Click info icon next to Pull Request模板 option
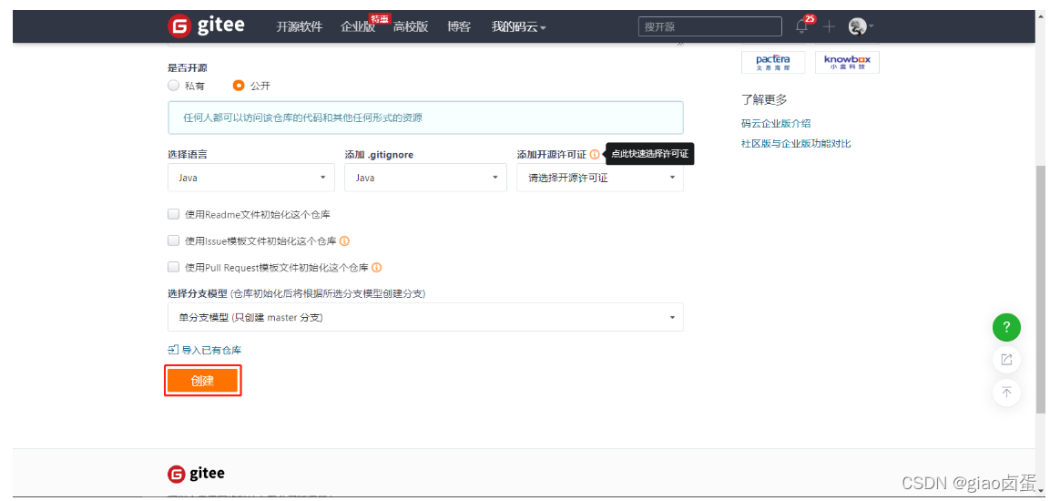Screen dimensions: 1050x501 (x=377, y=267)
